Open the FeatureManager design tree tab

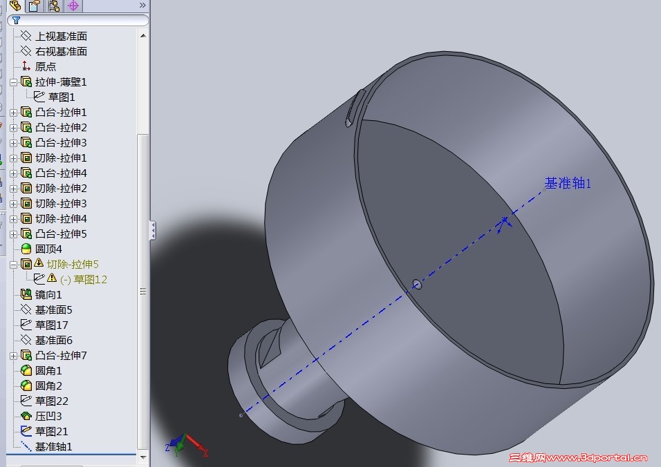(15, 6)
